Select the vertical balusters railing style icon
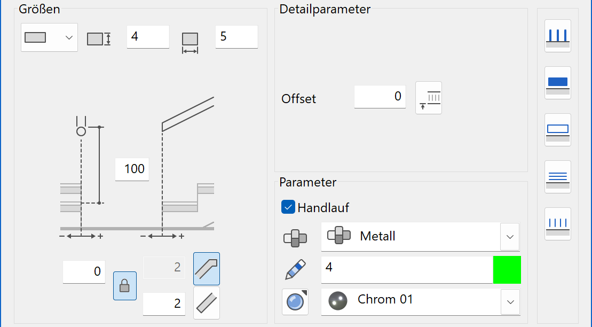The height and width of the screenshot is (327, 592). click(557, 36)
